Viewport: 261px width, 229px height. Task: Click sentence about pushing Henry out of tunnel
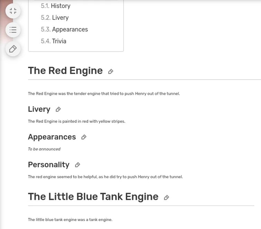pos(104,93)
